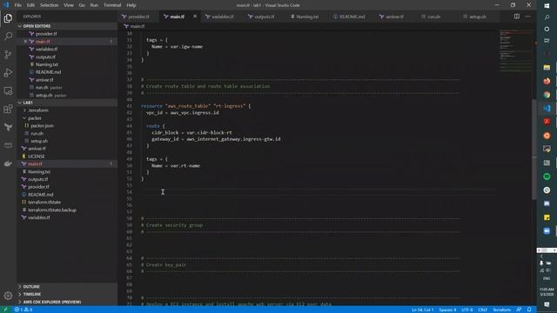Close main.tf from the Open Editors list
Viewport: 557px width, 313px height.
tap(25, 42)
